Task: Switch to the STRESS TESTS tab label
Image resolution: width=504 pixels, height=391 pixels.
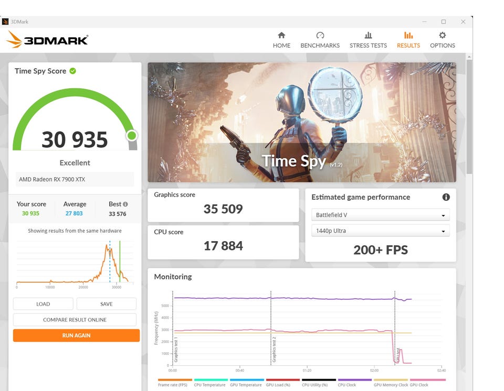Action: click(368, 46)
